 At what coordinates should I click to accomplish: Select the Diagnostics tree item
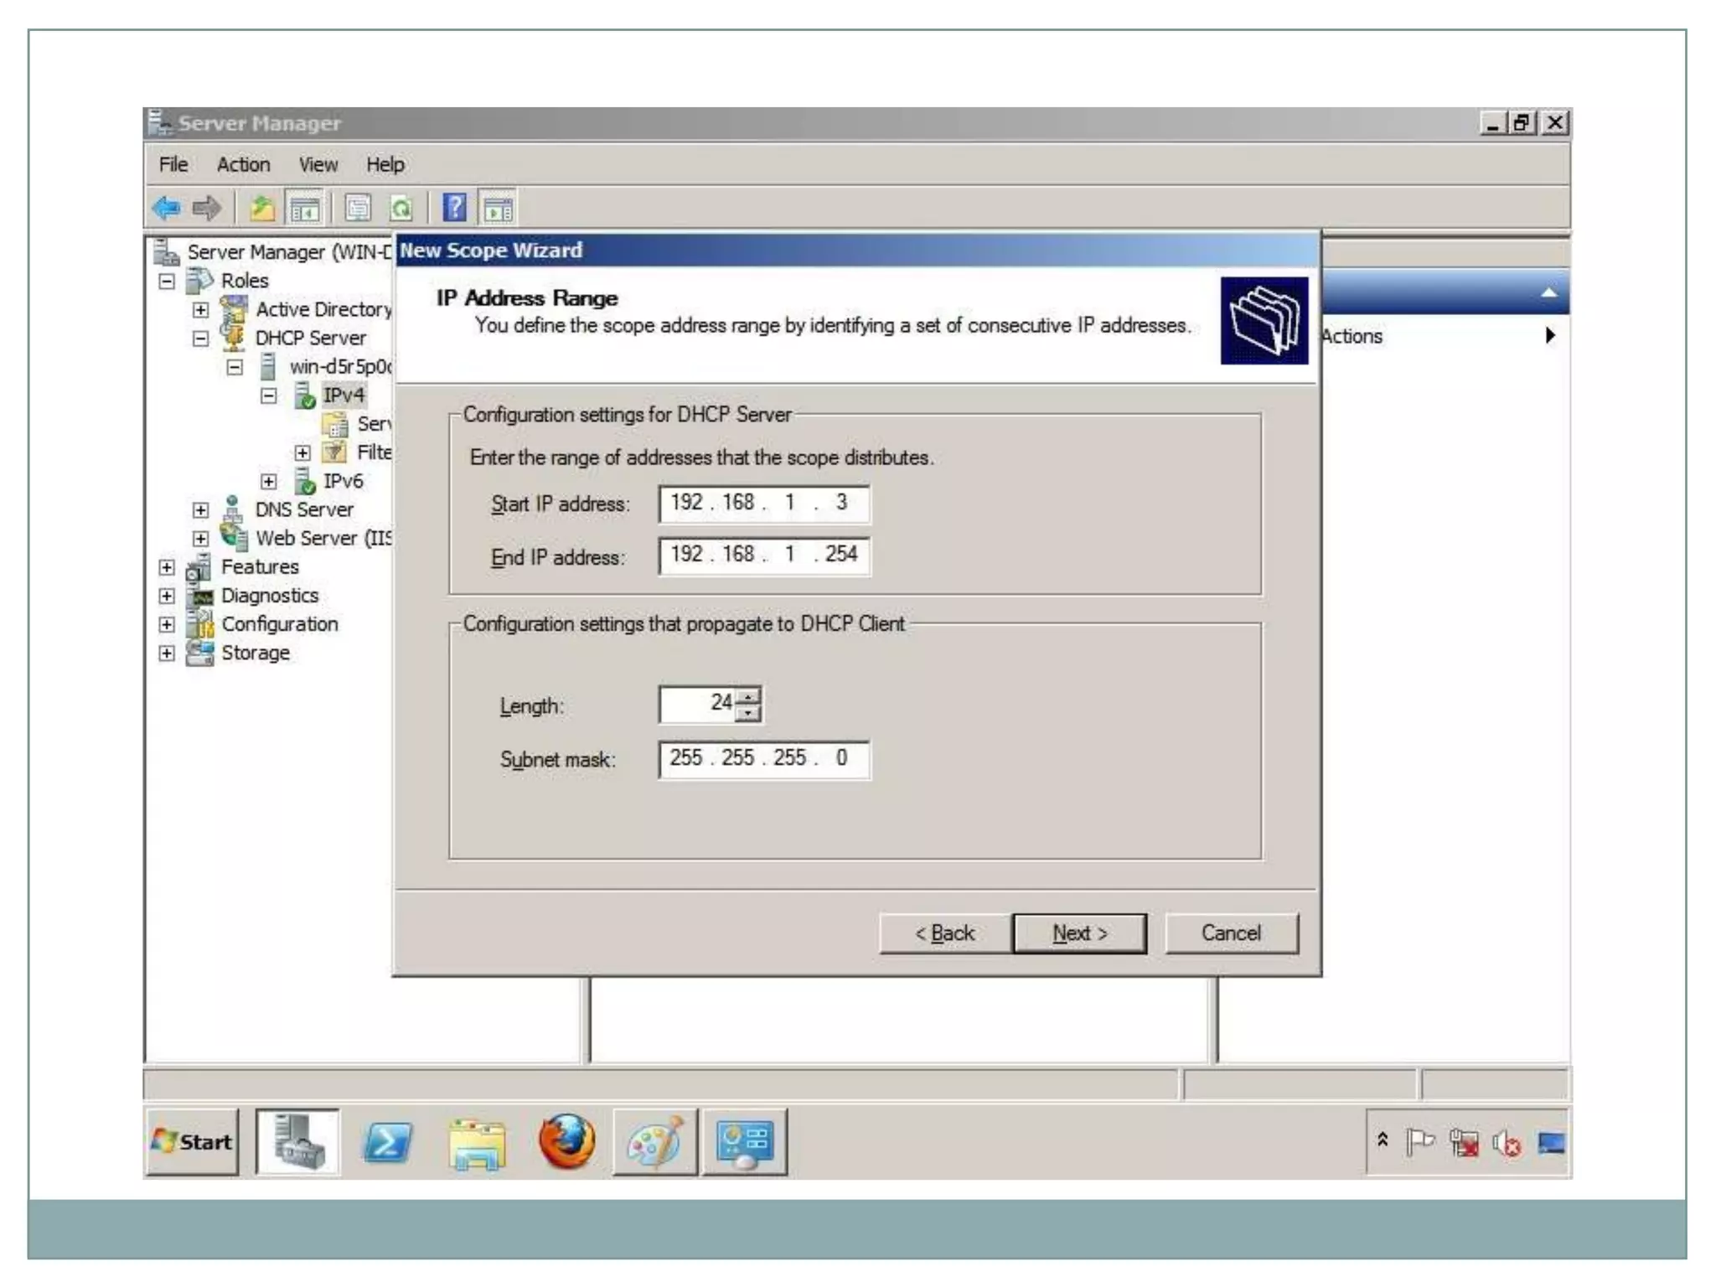(x=270, y=595)
